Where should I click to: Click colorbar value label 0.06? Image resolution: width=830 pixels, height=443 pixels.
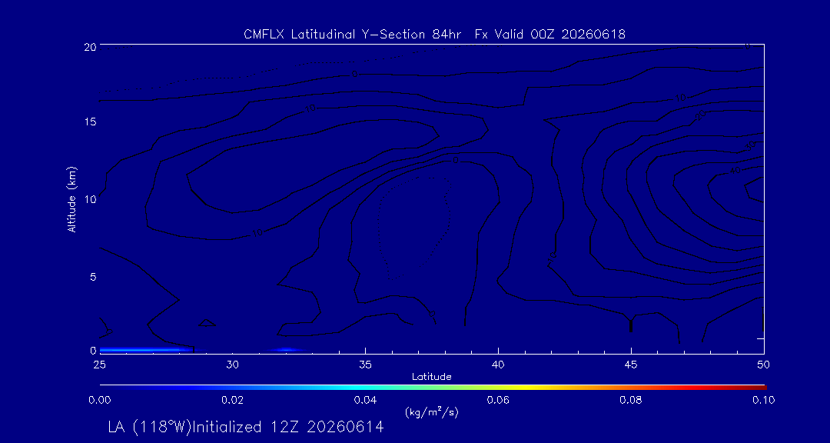pos(498,400)
